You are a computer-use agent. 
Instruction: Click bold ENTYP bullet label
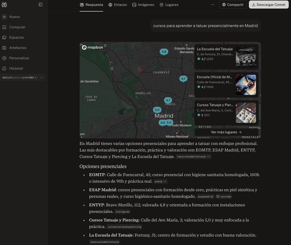pos(96,205)
